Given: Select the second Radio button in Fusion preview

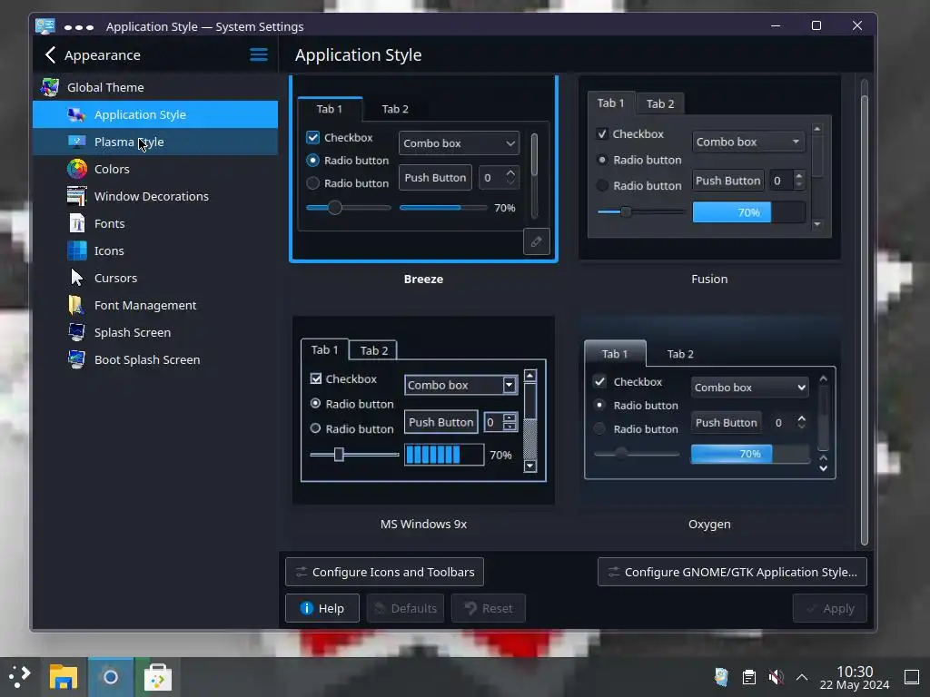Looking at the screenshot, I should pos(602,185).
